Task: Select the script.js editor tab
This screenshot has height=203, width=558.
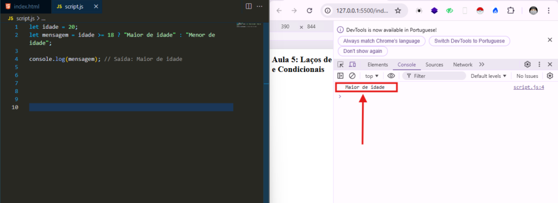Action: click(x=76, y=7)
